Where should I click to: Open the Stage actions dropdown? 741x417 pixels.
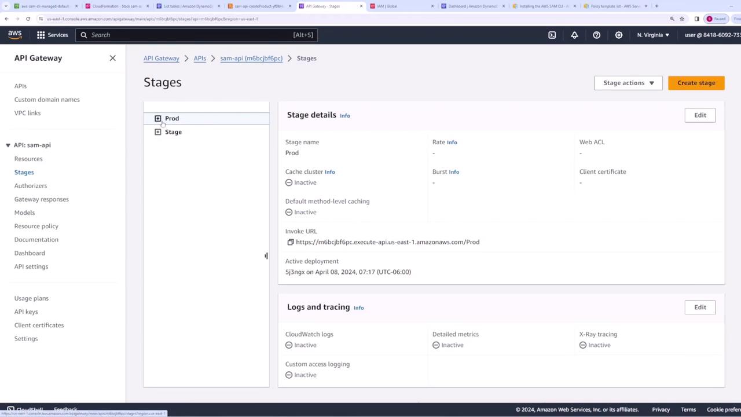628,83
